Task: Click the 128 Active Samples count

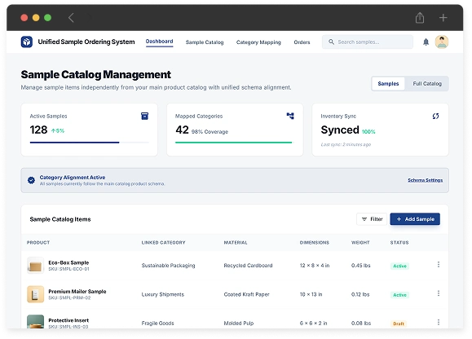Action: click(x=38, y=130)
